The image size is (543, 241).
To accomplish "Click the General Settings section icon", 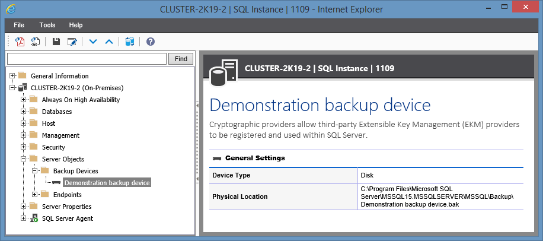I will [217, 158].
